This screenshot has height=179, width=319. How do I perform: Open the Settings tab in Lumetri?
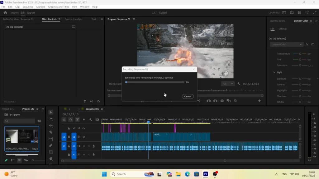pyautogui.click(x=282, y=29)
